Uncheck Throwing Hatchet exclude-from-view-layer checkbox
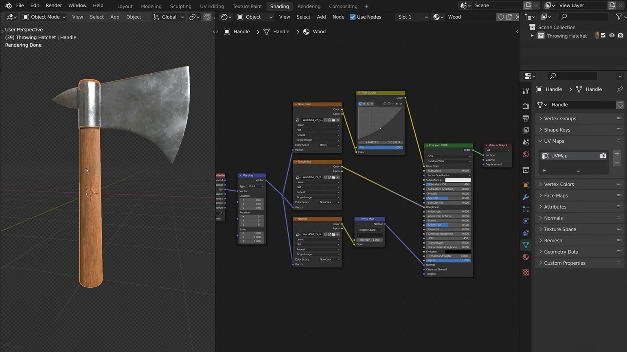 pos(603,36)
